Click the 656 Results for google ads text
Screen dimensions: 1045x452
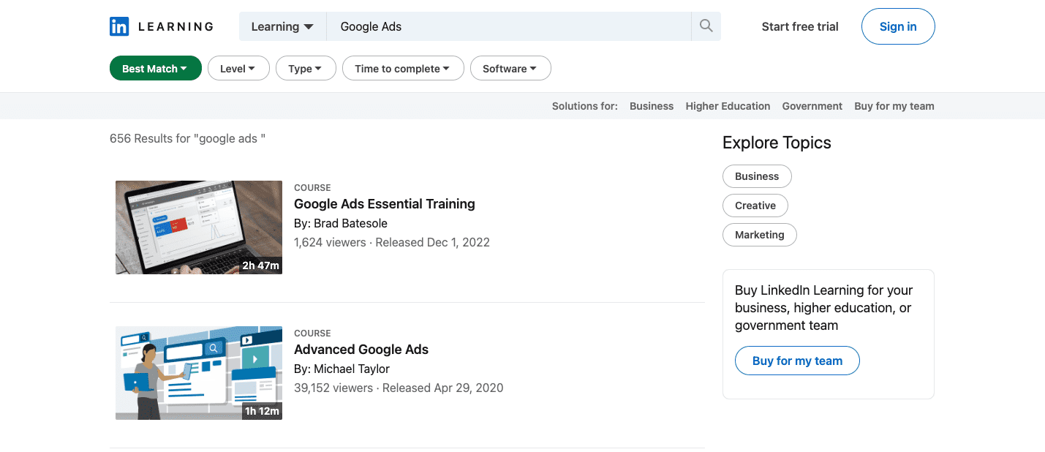[x=187, y=138]
